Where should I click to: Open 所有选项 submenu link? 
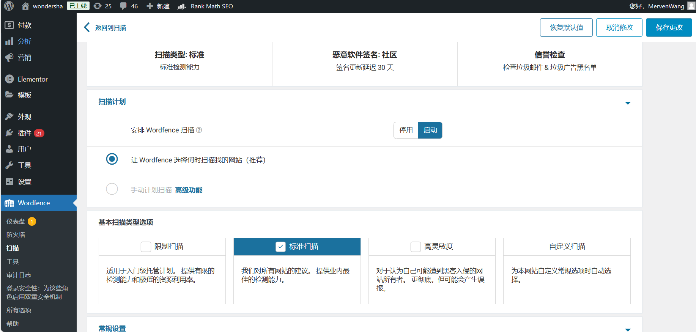click(19, 310)
